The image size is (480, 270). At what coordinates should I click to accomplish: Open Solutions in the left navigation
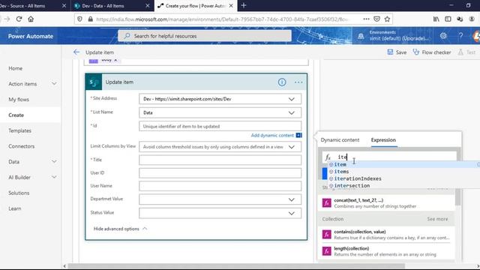click(19, 193)
